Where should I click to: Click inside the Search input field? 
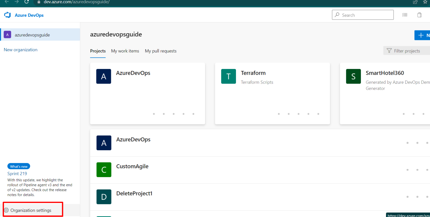click(363, 15)
